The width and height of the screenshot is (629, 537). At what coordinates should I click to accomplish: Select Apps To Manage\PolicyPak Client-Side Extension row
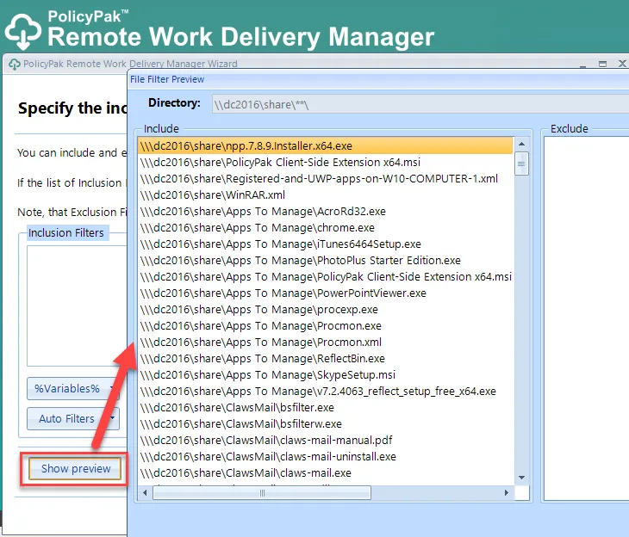pyautogui.click(x=326, y=277)
